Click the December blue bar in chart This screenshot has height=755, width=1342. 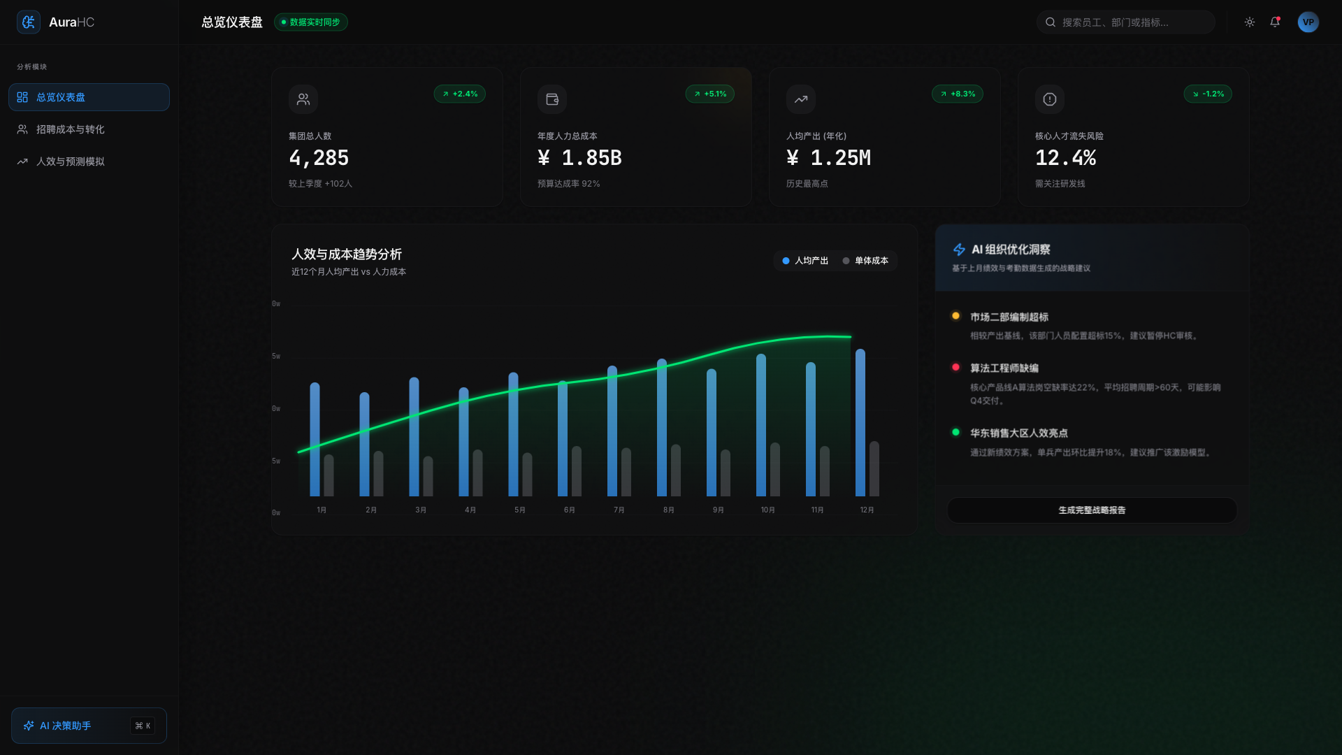click(x=860, y=423)
